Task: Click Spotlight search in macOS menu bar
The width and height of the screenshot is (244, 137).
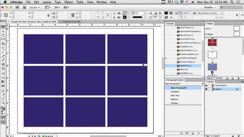Action: click(232, 2)
